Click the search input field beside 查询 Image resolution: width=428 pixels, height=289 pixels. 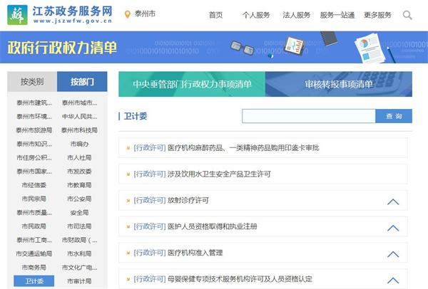[x=308, y=116]
